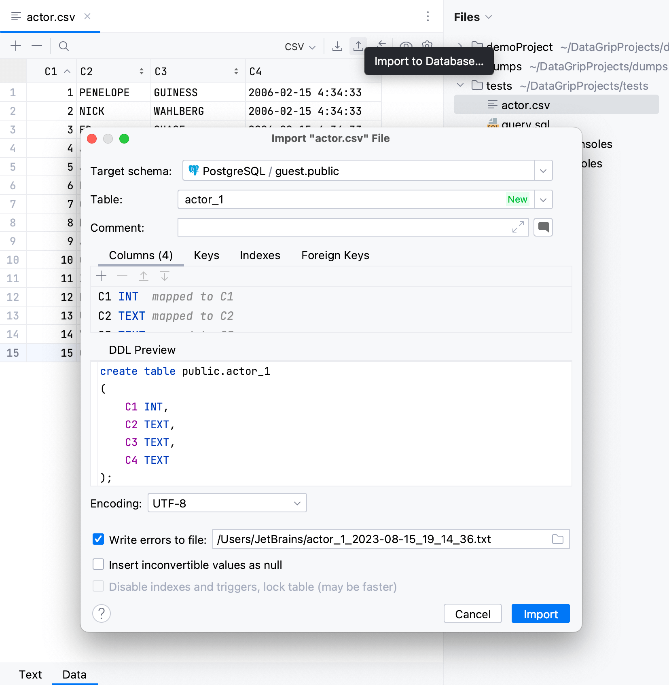Add a column with the plus icon in the dialog
Image resolution: width=669 pixels, height=685 pixels.
tap(101, 276)
